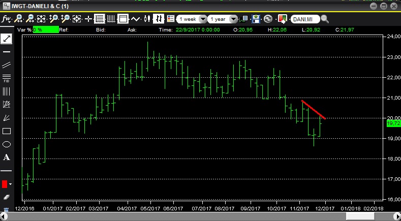
Task: Toggle horizontal grid lines
Action: 99,19
